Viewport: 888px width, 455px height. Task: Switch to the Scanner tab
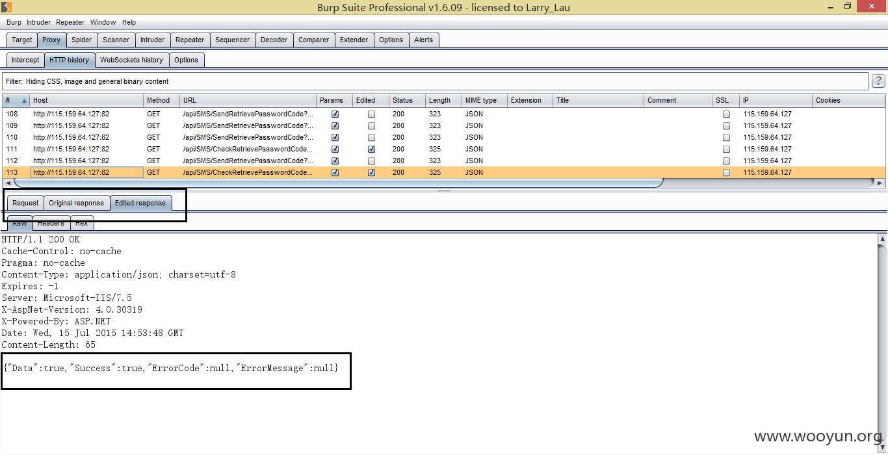[x=116, y=40]
